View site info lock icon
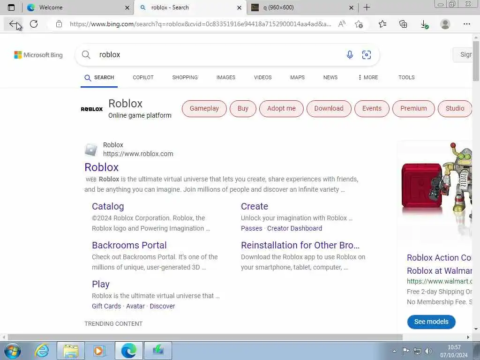The width and height of the screenshot is (480, 360). point(59,24)
